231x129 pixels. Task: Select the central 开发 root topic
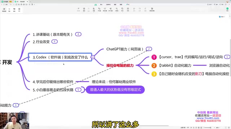[x=6, y=62]
